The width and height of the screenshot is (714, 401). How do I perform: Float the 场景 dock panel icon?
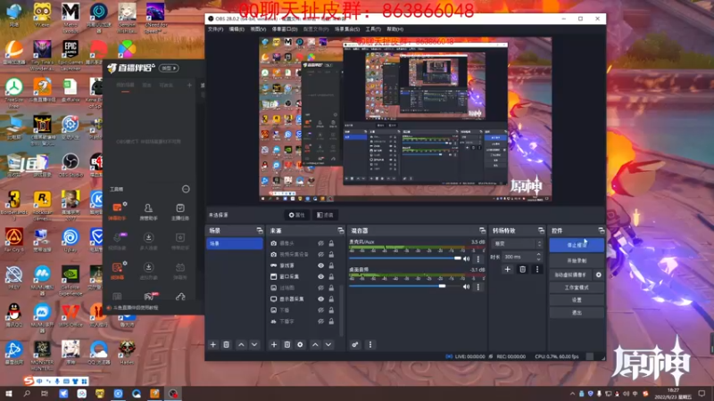coord(260,231)
